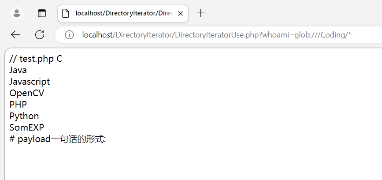Select the Javascript directory entry
Screen dimensions: 382x180
point(30,82)
